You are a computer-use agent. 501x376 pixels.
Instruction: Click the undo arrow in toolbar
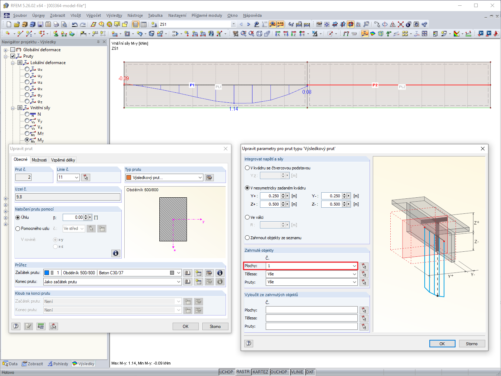coord(74,24)
